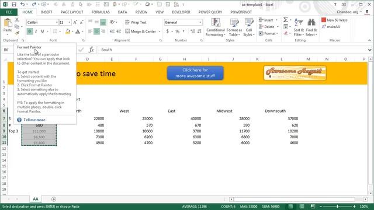The width and height of the screenshot is (374, 210).
Task: Click the Insert Function fx icon
Action: pos(91,50)
